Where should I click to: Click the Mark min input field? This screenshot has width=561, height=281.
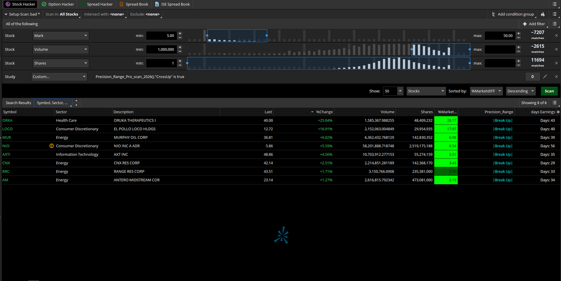tap(161, 36)
